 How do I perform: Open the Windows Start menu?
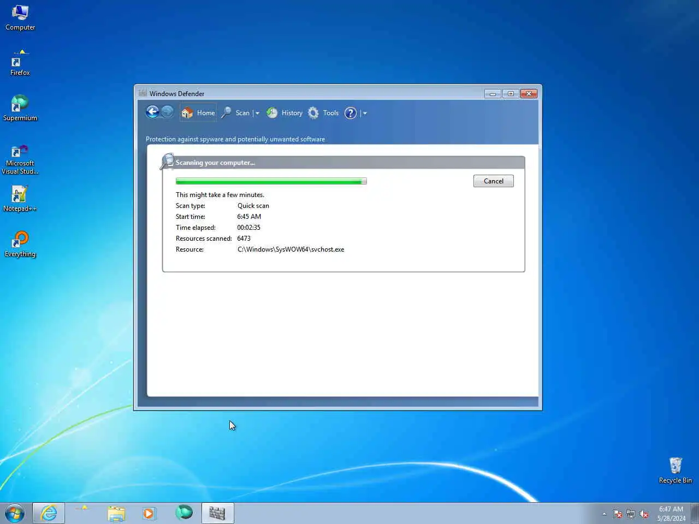15,513
